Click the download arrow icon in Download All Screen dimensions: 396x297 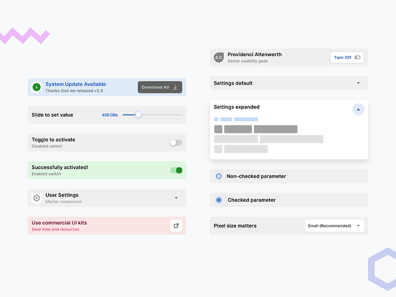pos(175,87)
